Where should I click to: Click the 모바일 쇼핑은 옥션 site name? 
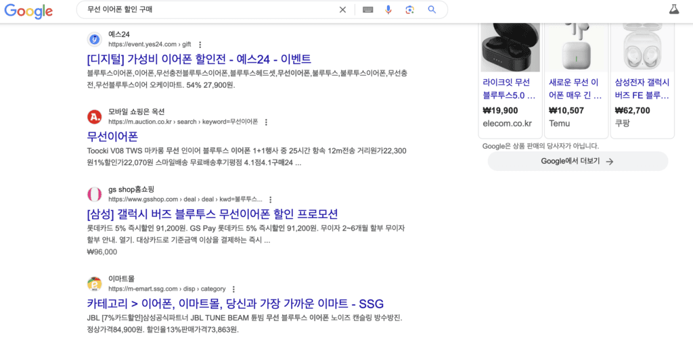pyautogui.click(x=137, y=112)
